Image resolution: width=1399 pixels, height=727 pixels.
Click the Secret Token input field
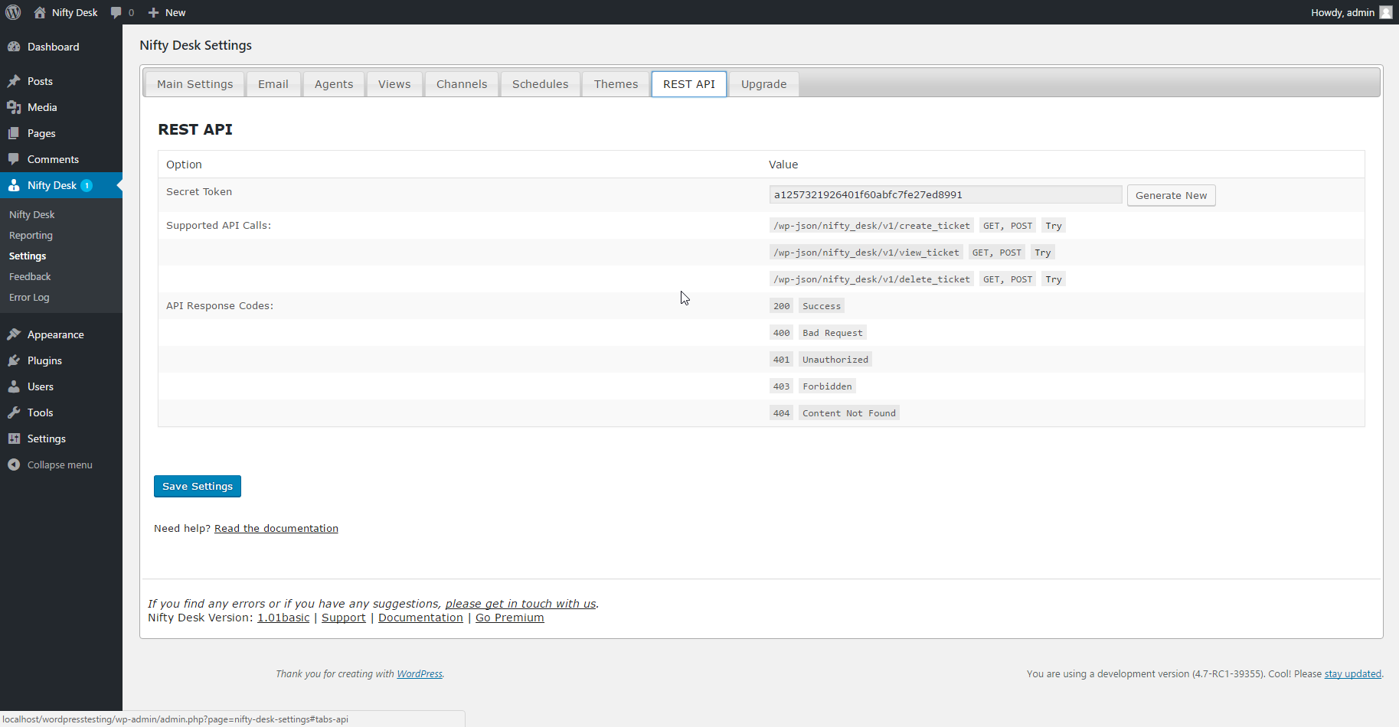(946, 194)
